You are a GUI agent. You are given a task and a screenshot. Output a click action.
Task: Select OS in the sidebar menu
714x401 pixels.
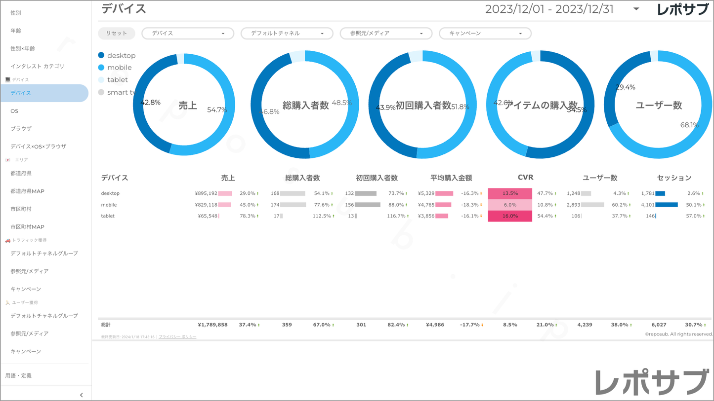pos(14,111)
